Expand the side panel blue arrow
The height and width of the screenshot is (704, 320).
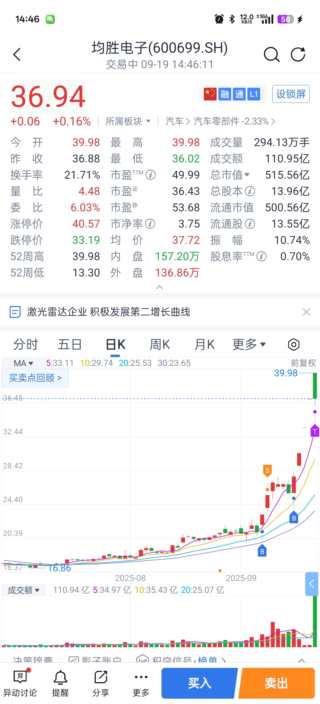(x=312, y=584)
